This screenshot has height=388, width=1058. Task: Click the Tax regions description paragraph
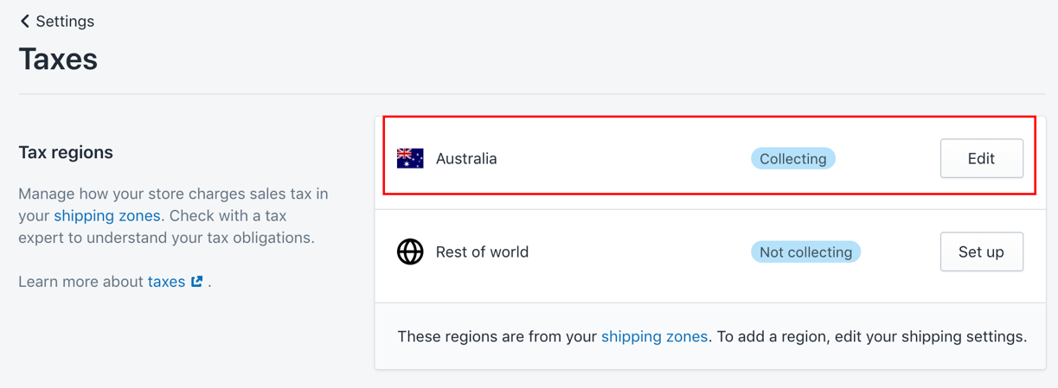(x=174, y=215)
